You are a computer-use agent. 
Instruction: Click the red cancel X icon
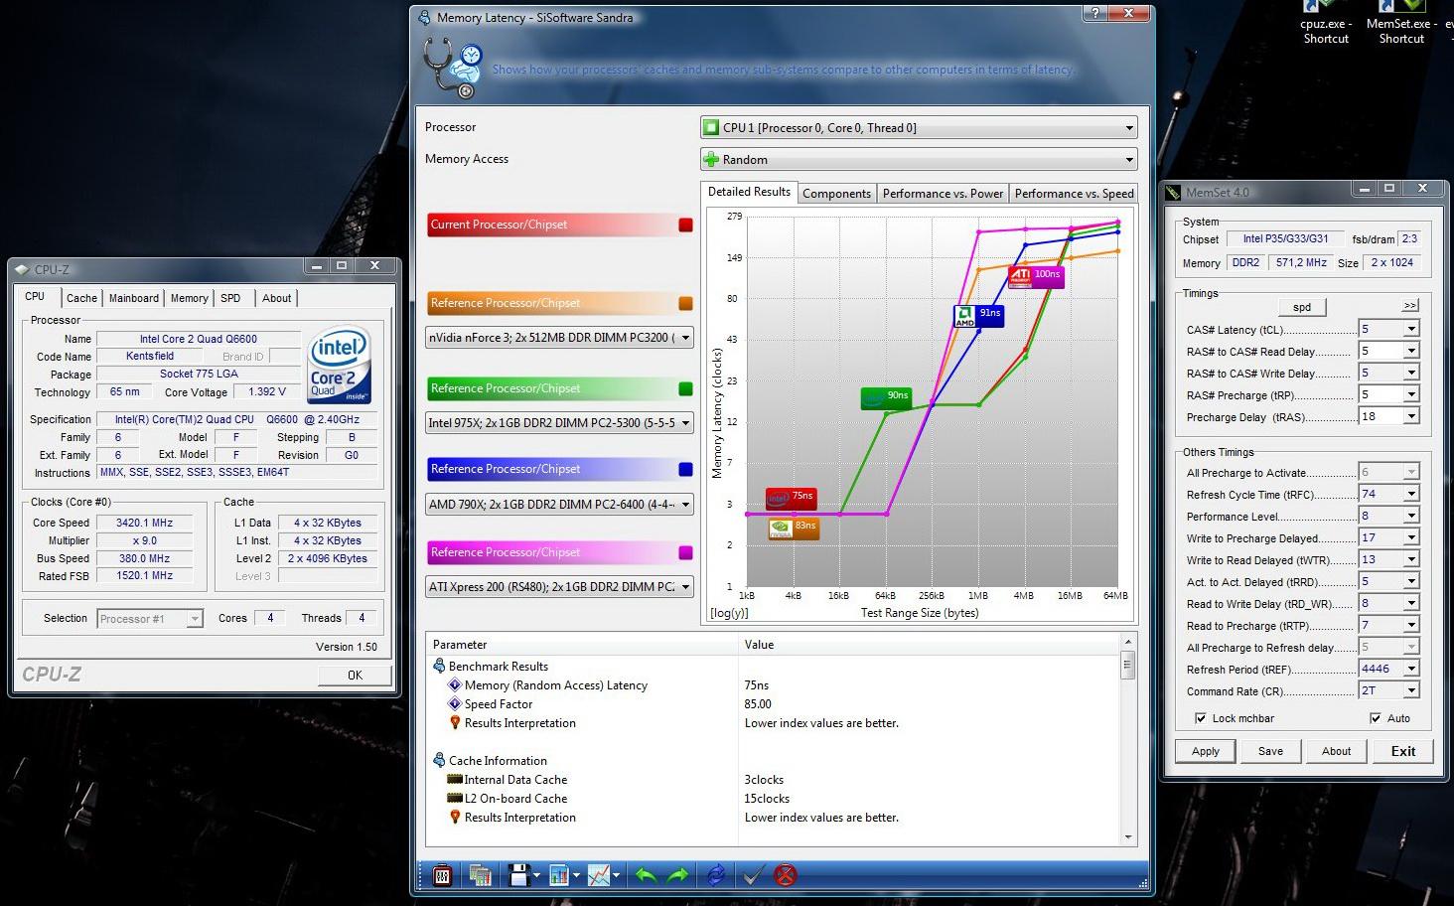(786, 875)
